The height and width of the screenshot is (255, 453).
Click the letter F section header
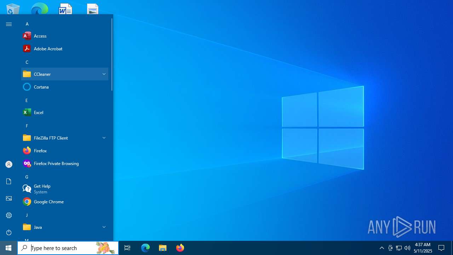tap(27, 126)
